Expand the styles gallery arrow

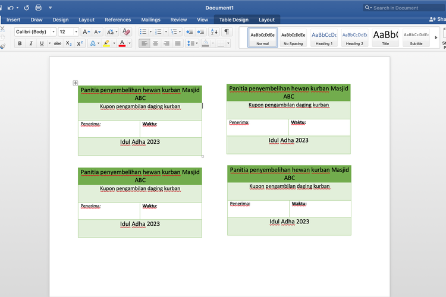[x=436, y=37]
